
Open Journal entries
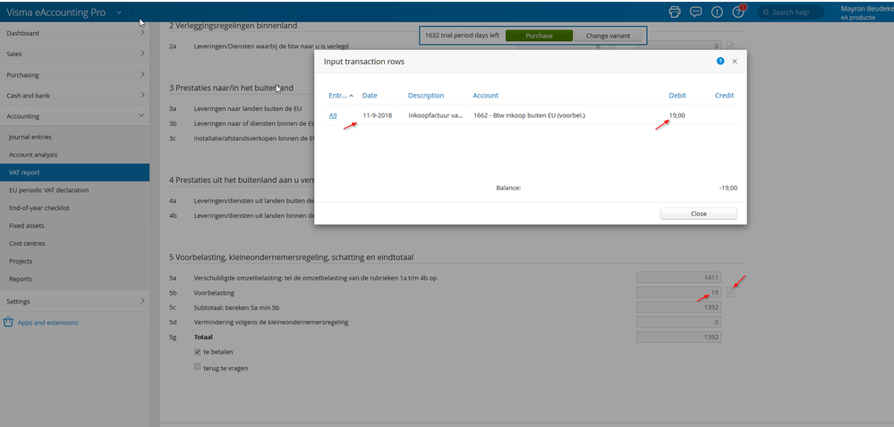pyautogui.click(x=30, y=138)
